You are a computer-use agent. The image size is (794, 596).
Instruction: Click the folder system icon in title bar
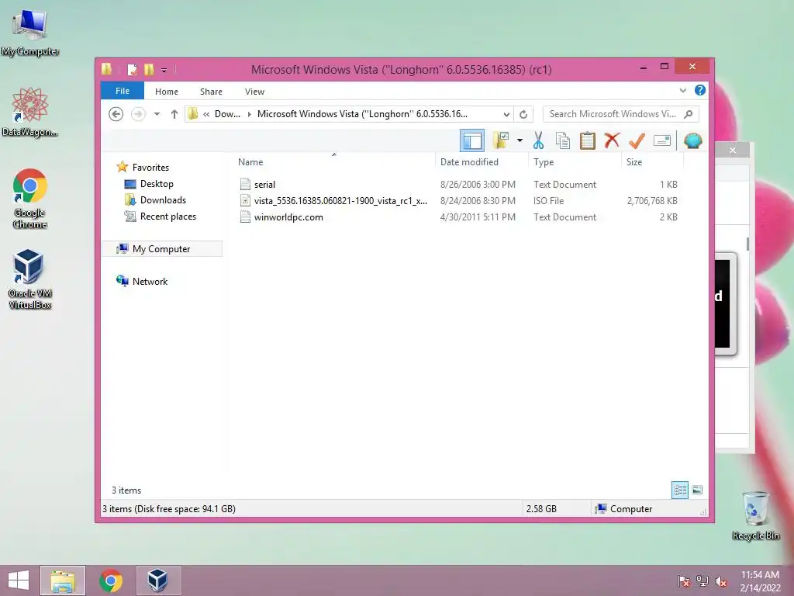point(107,69)
